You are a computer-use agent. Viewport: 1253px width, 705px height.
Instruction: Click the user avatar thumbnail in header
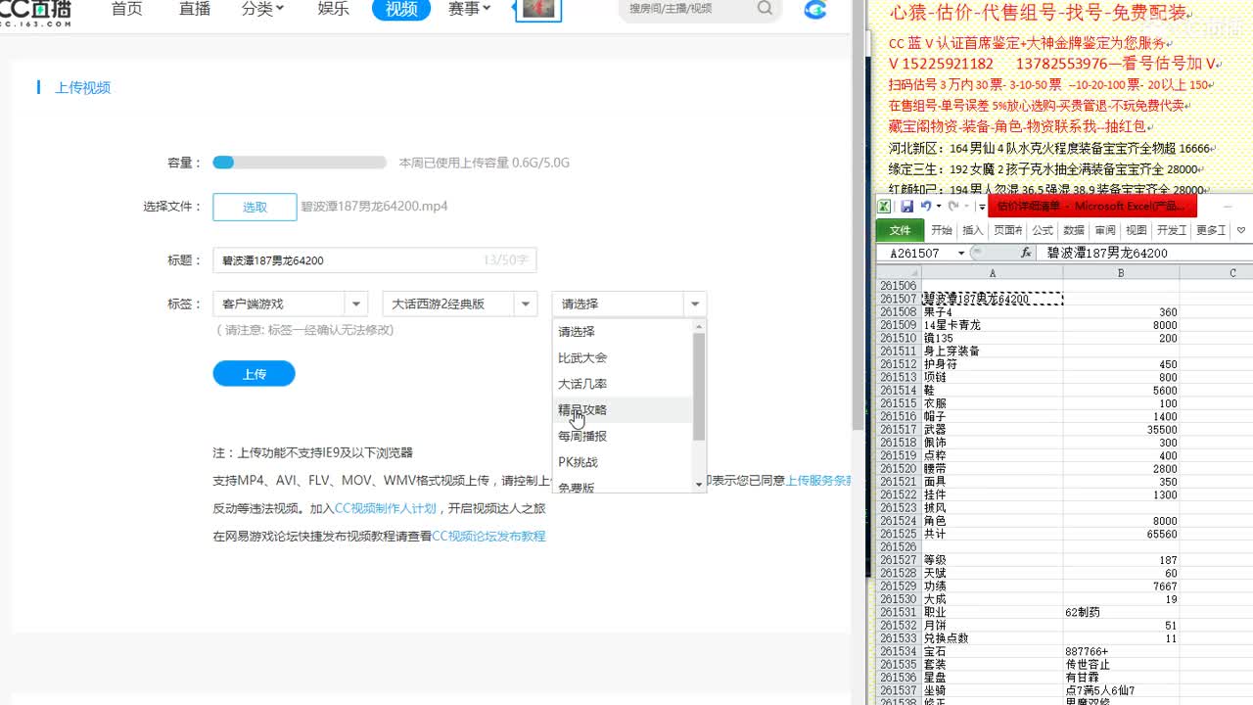coord(538,10)
